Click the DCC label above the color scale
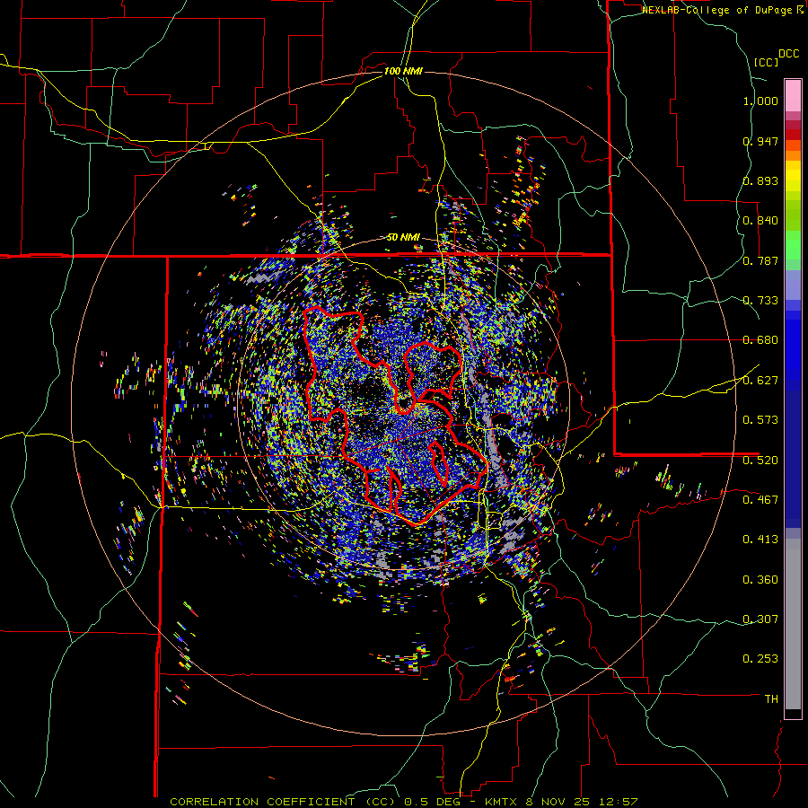 pyautogui.click(x=788, y=54)
